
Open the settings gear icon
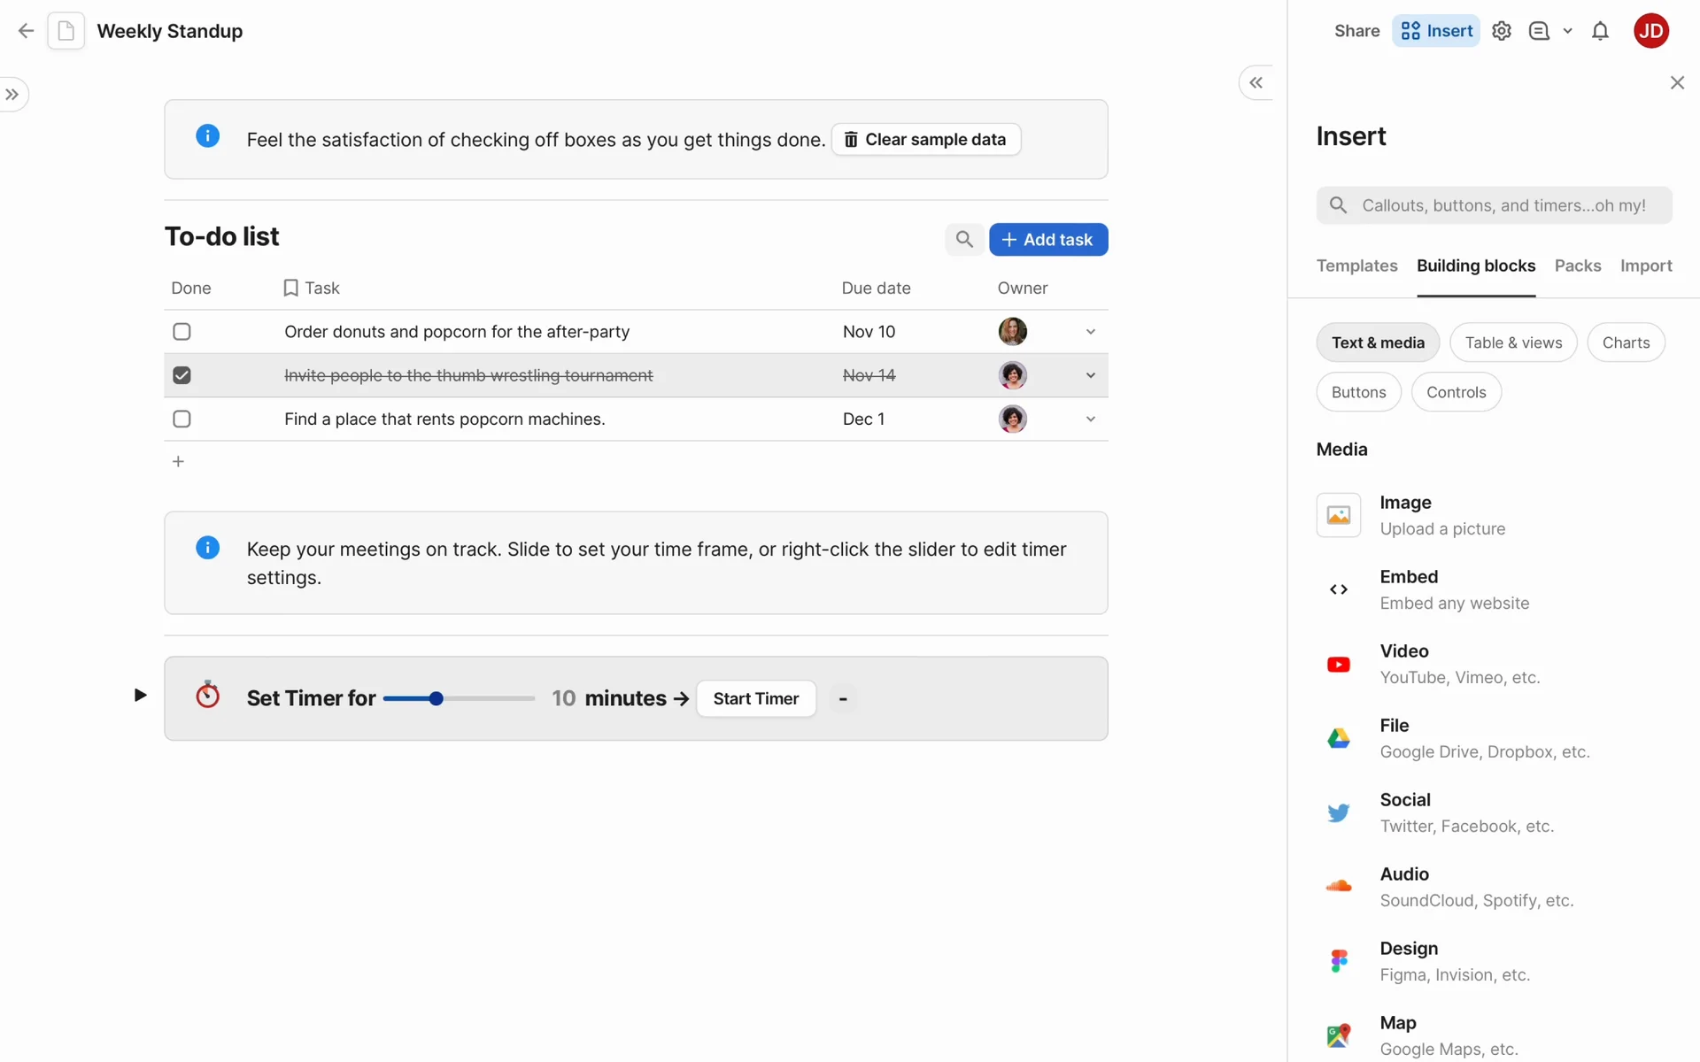click(x=1501, y=31)
